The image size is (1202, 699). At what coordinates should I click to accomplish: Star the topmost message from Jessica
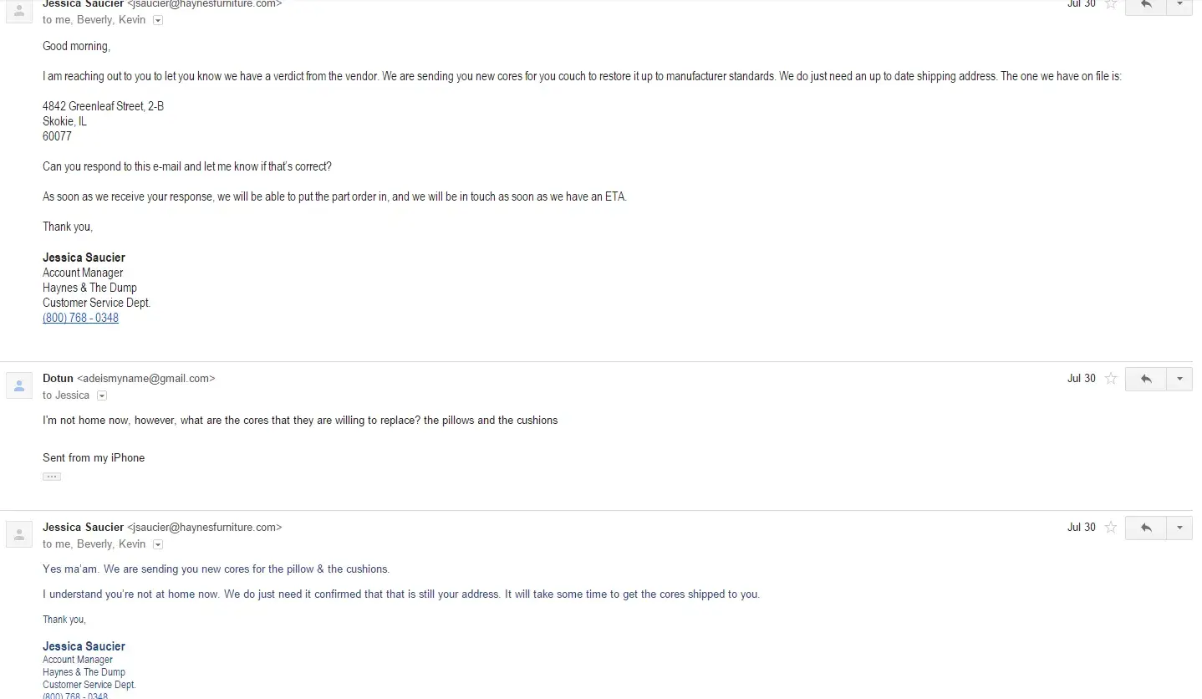[x=1111, y=4]
